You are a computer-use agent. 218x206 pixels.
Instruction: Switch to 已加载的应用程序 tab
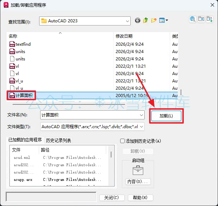(25, 140)
